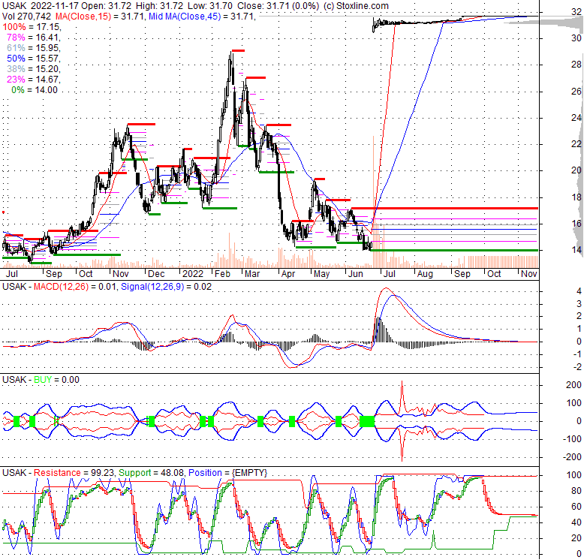The image size is (584, 560).
Task: Click the 14 price axis label
Action: (576, 250)
